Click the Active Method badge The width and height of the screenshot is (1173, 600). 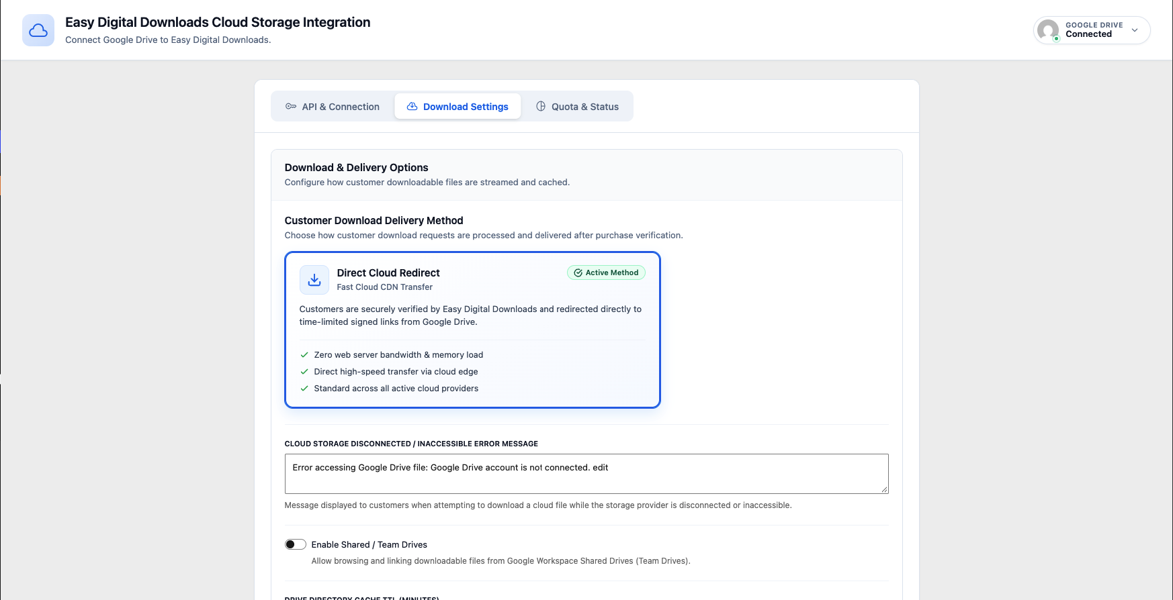pos(606,273)
